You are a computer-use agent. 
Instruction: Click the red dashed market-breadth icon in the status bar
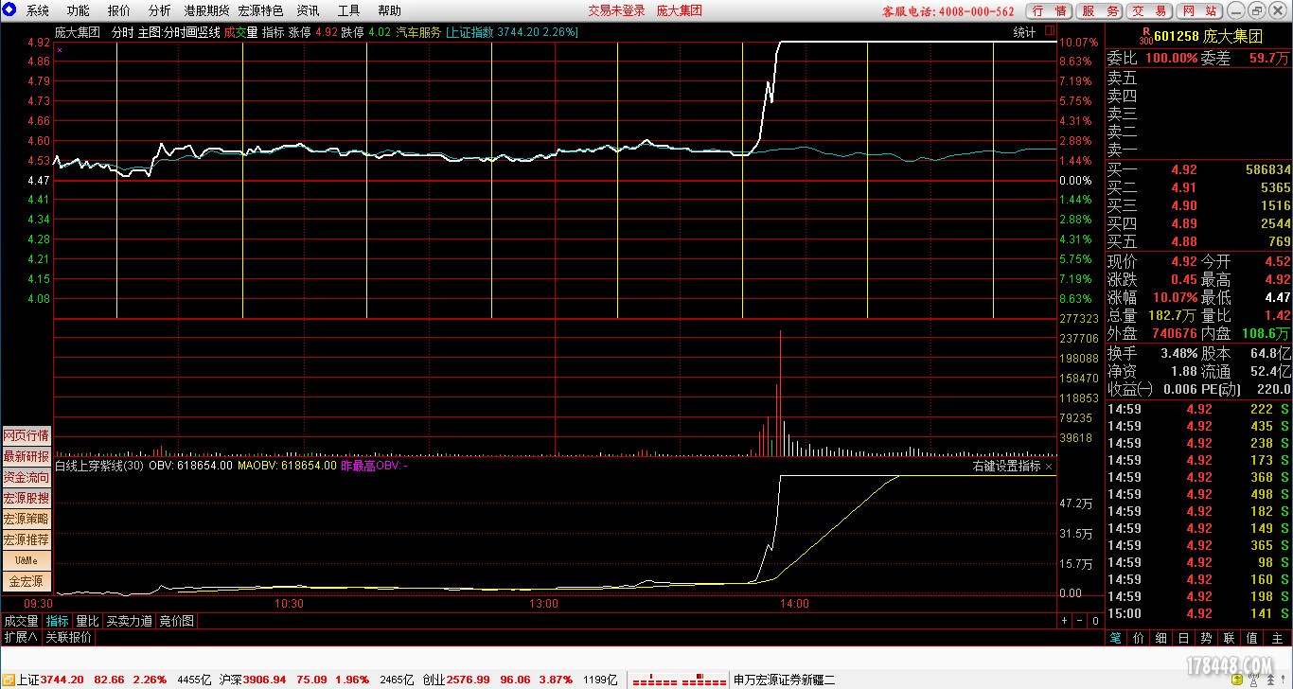pos(679,680)
